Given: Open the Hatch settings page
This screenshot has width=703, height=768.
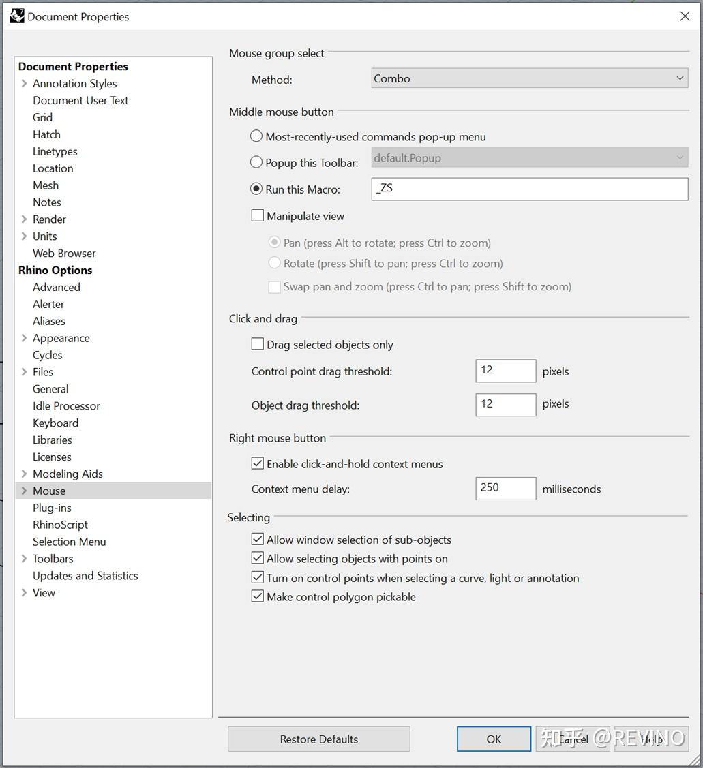Looking at the screenshot, I should 46,134.
